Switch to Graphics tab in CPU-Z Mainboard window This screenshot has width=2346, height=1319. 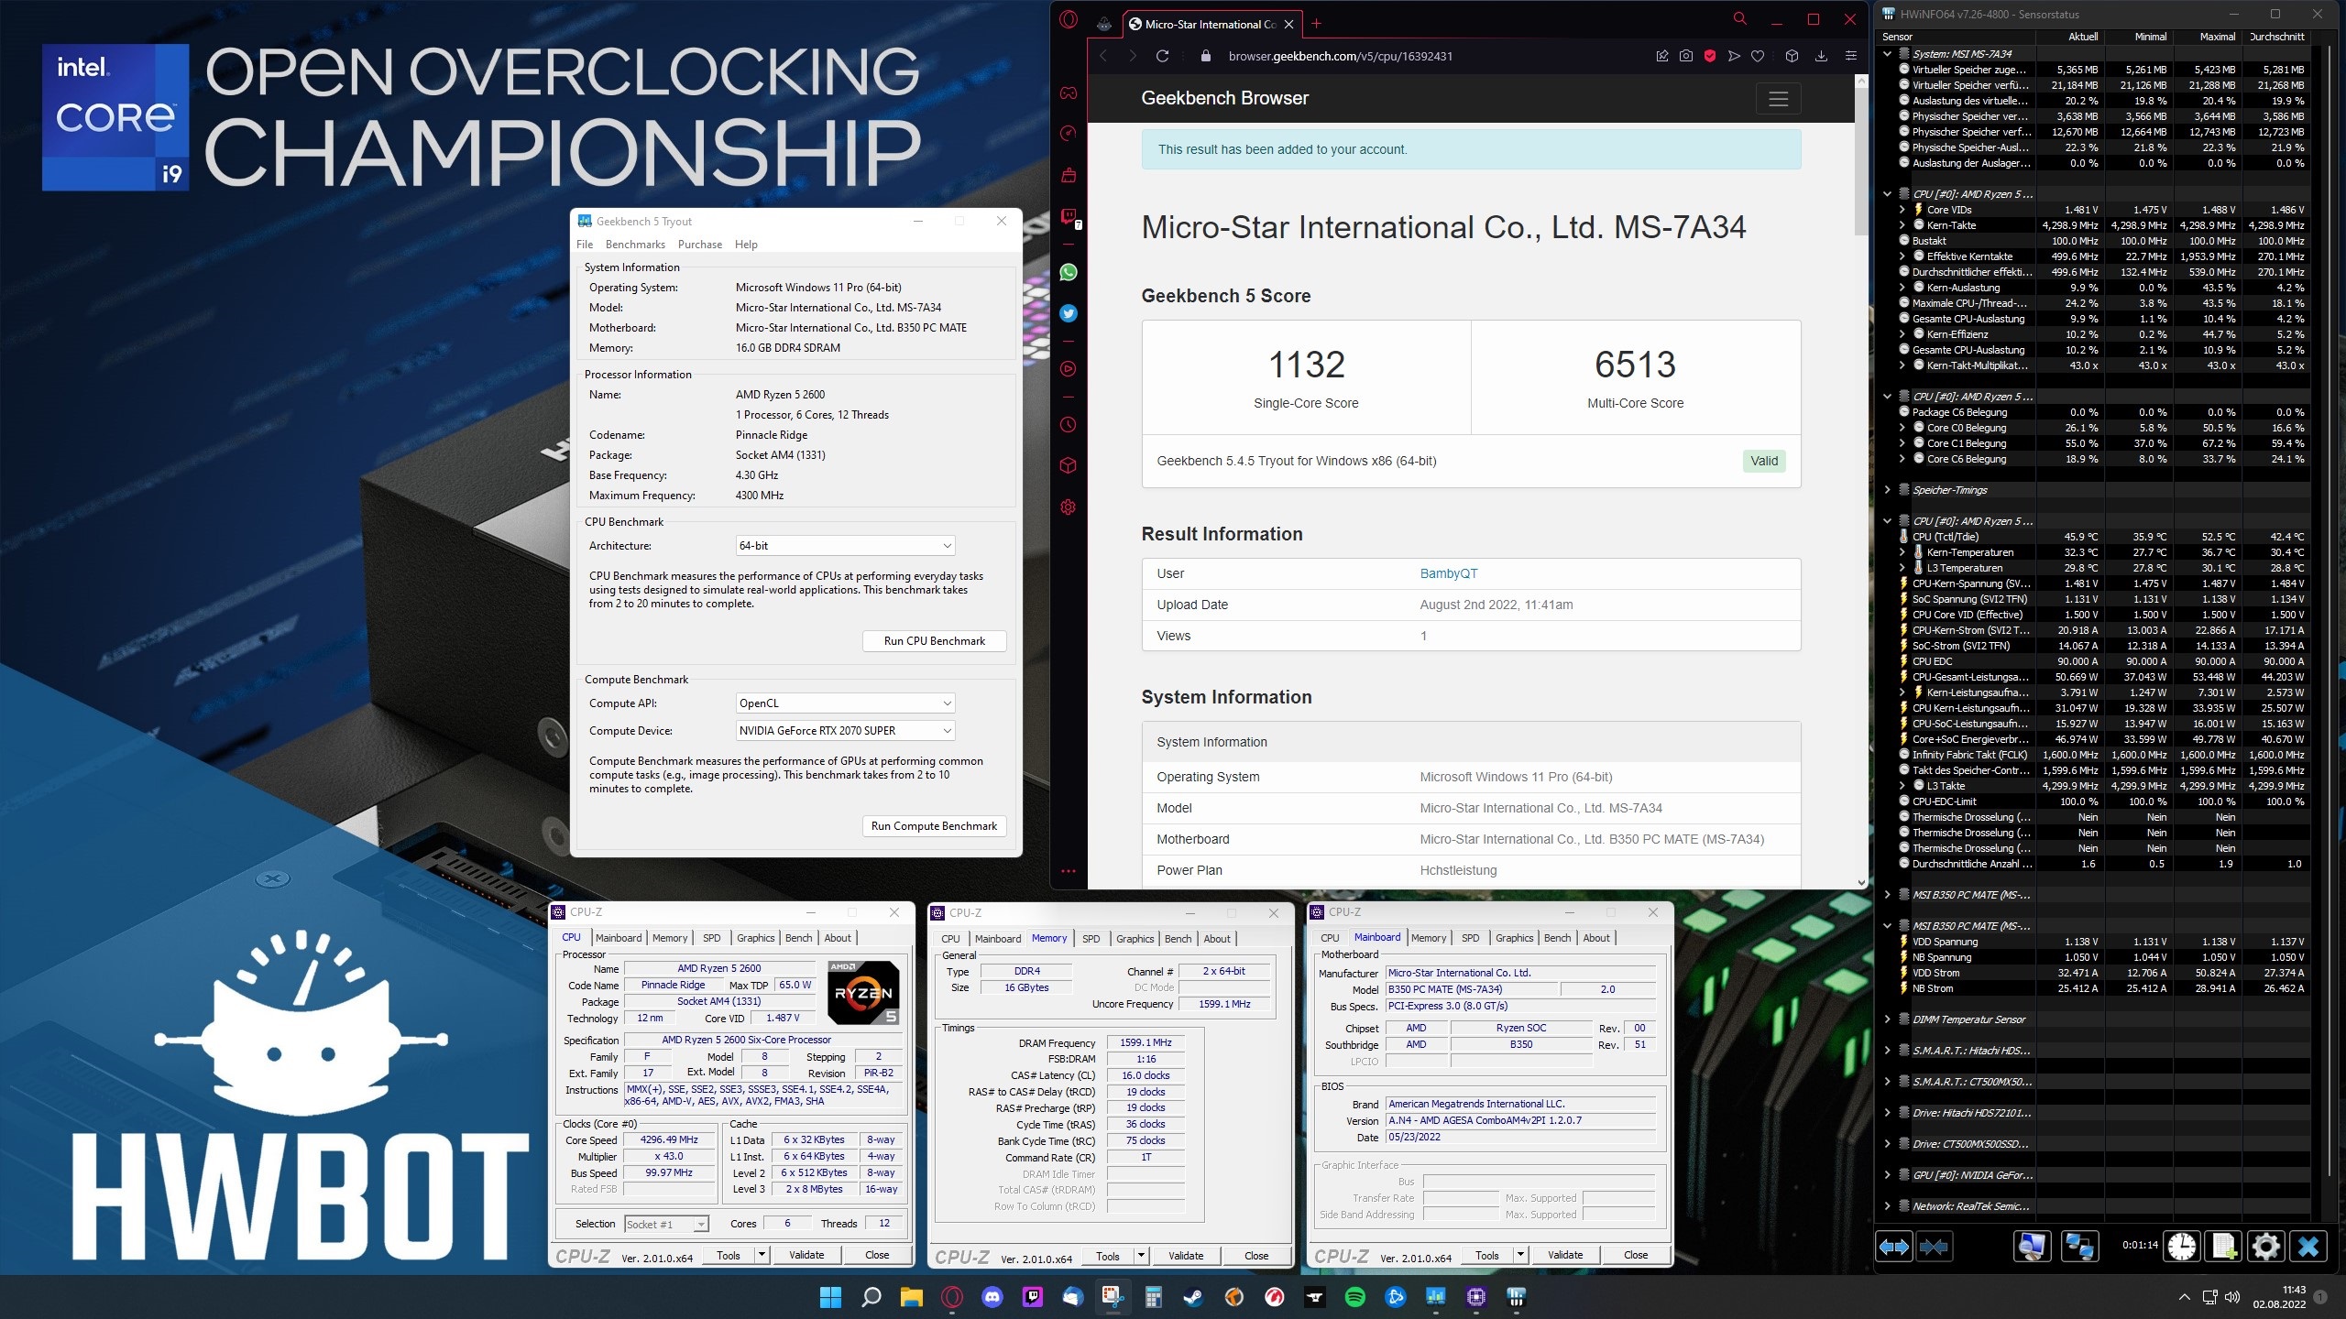(x=1514, y=938)
